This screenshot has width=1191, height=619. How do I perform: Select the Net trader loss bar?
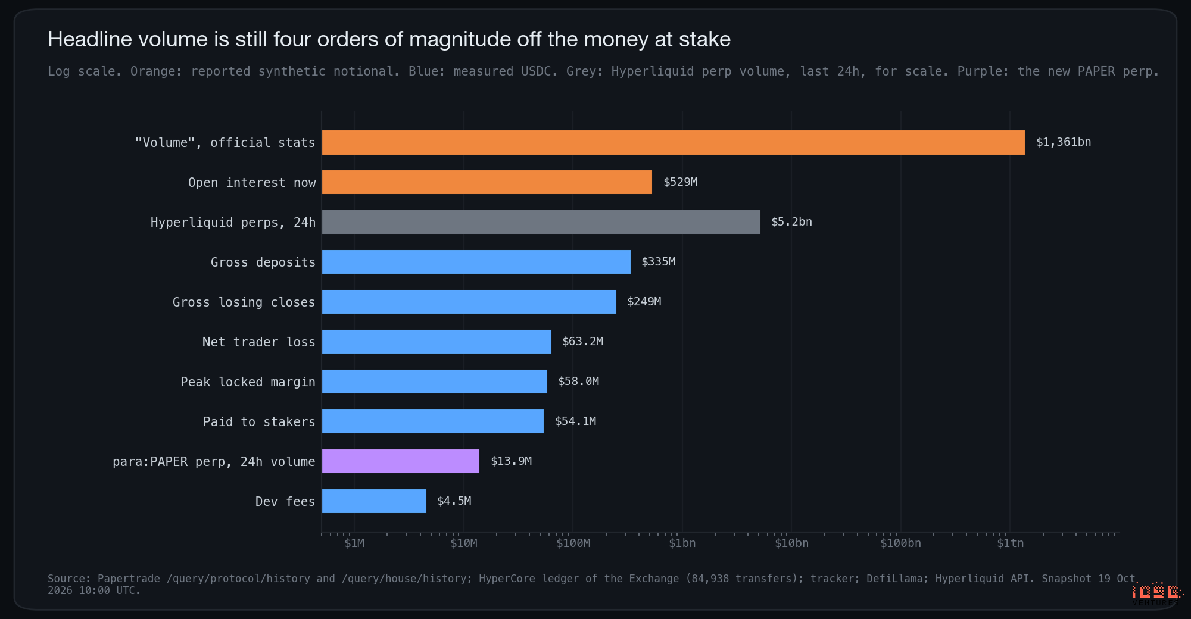(437, 342)
